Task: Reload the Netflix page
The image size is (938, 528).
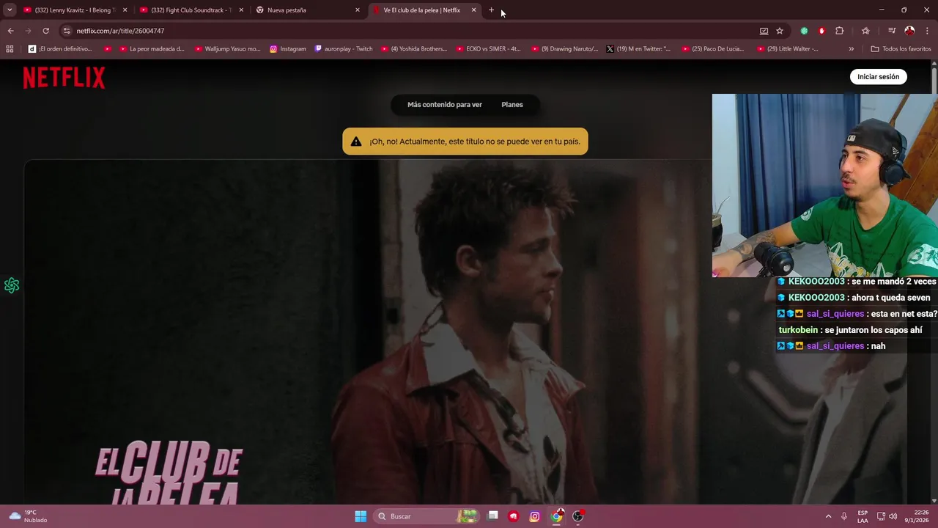Action: tap(45, 31)
